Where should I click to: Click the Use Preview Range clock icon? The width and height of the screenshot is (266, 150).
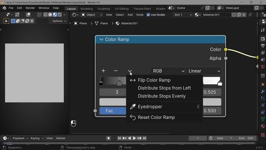tap(211, 138)
